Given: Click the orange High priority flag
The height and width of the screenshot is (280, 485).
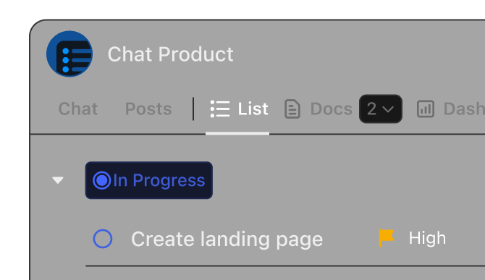Looking at the screenshot, I should (387, 238).
